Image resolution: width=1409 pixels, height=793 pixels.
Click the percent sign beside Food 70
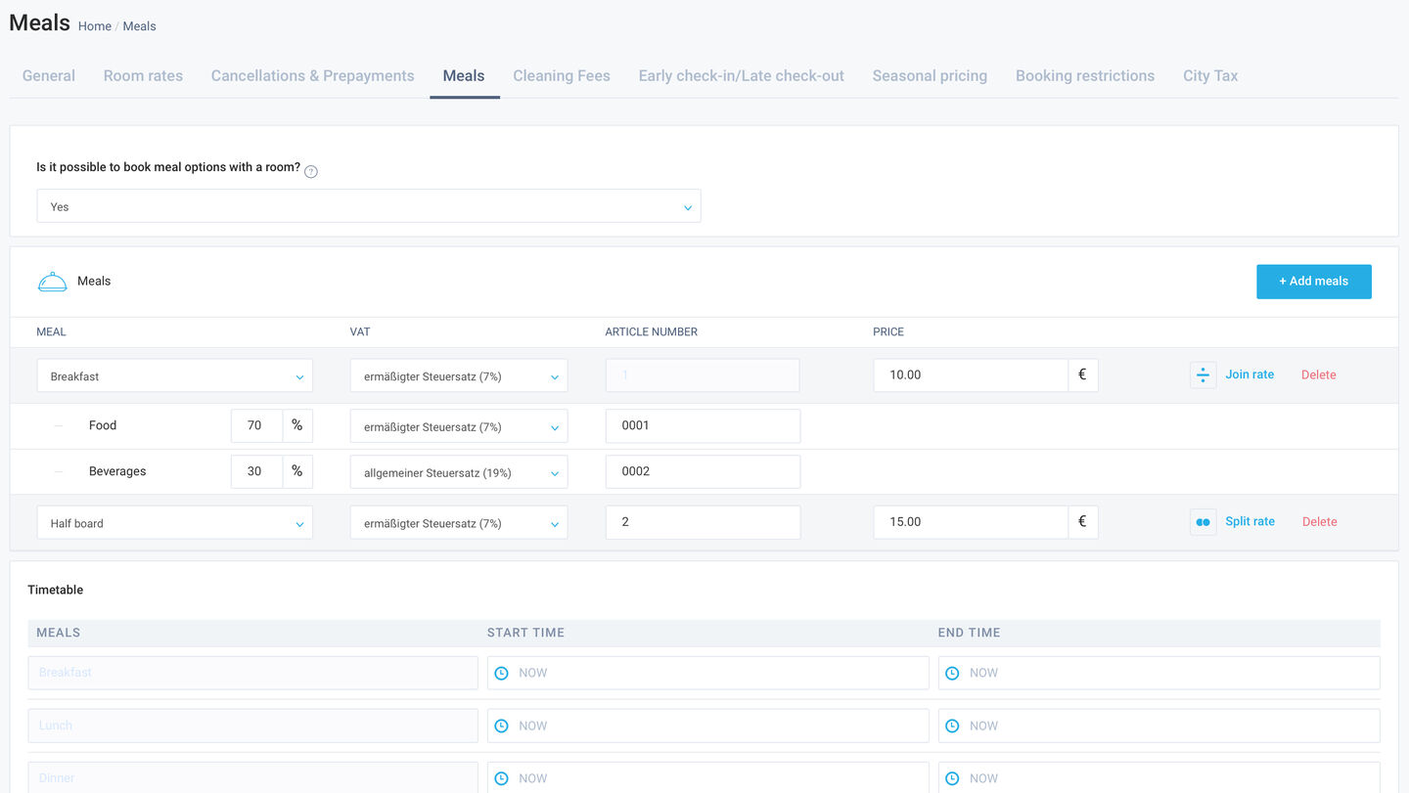[297, 425]
